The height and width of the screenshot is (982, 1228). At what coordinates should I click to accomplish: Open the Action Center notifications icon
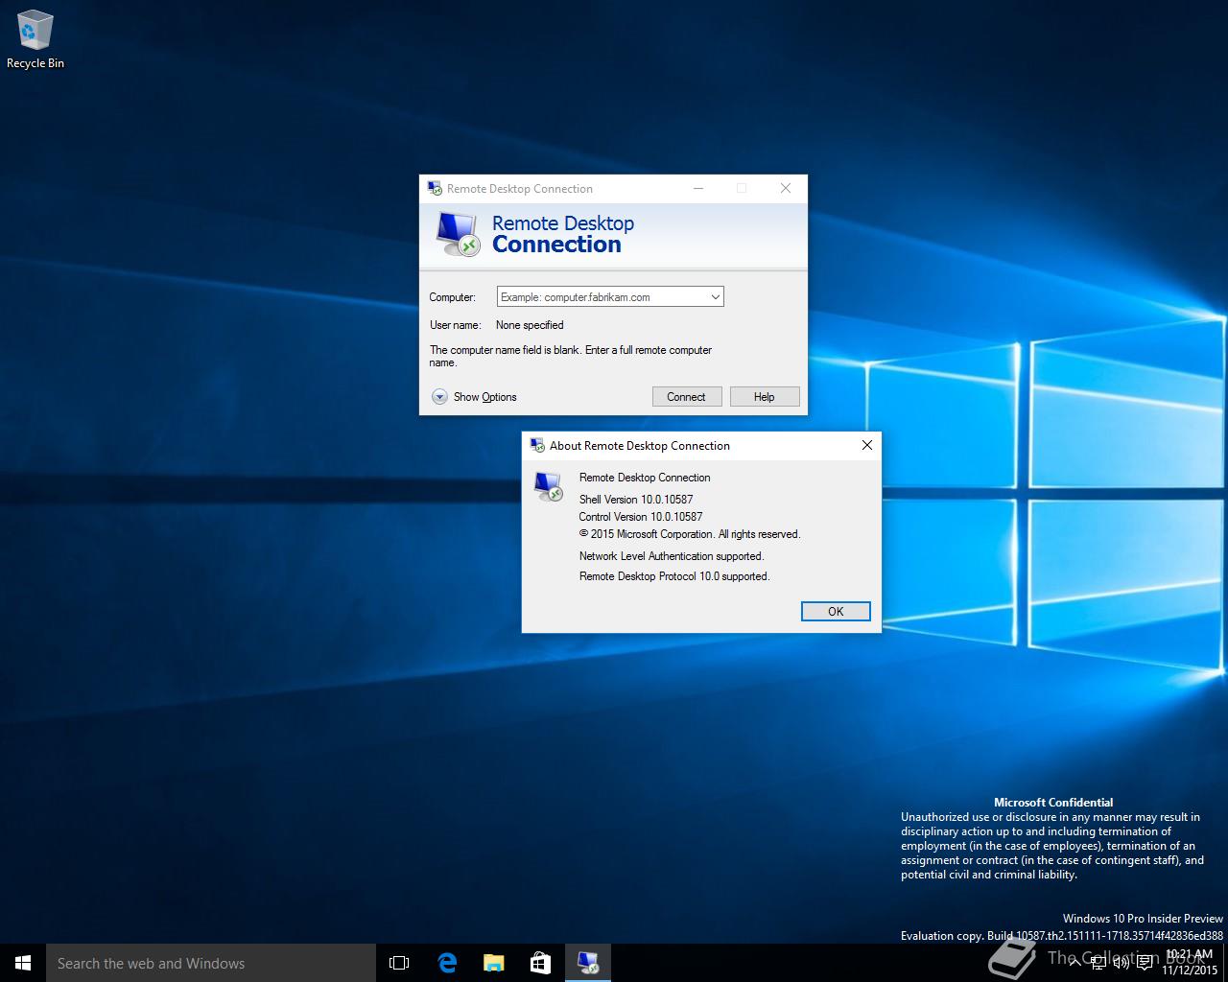coord(1145,963)
